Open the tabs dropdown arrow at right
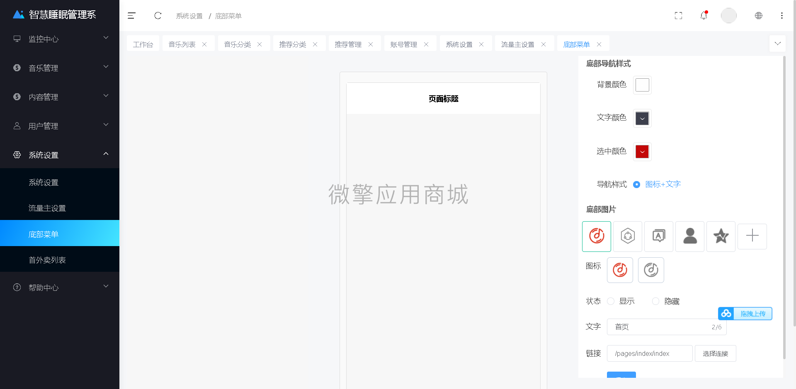The width and height of the screenshot is (796, 389). 777,43
